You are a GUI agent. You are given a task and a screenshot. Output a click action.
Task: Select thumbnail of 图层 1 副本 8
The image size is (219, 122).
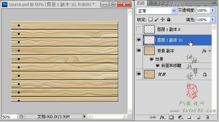pyautogui.click(x=149, y=29)
